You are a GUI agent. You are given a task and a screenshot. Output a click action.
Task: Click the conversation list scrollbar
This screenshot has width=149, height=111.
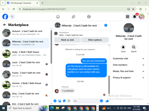[51, 47]
